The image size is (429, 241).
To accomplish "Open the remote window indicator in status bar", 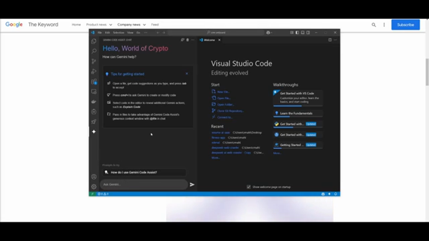I will 92,194.
